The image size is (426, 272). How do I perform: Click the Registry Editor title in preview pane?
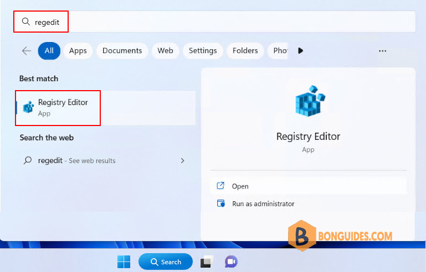coord(308,137)
